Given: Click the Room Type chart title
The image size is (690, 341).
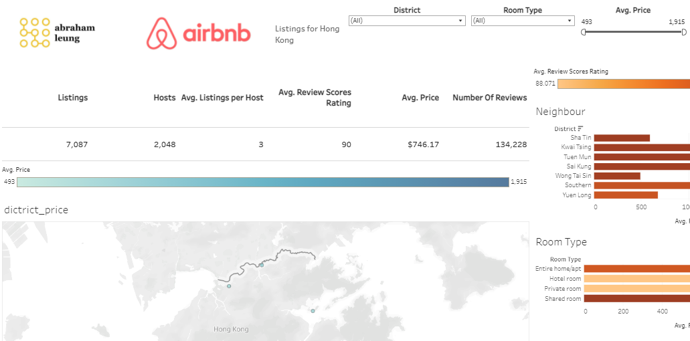Looking at the screenshot, I should [x=561, y=242].
